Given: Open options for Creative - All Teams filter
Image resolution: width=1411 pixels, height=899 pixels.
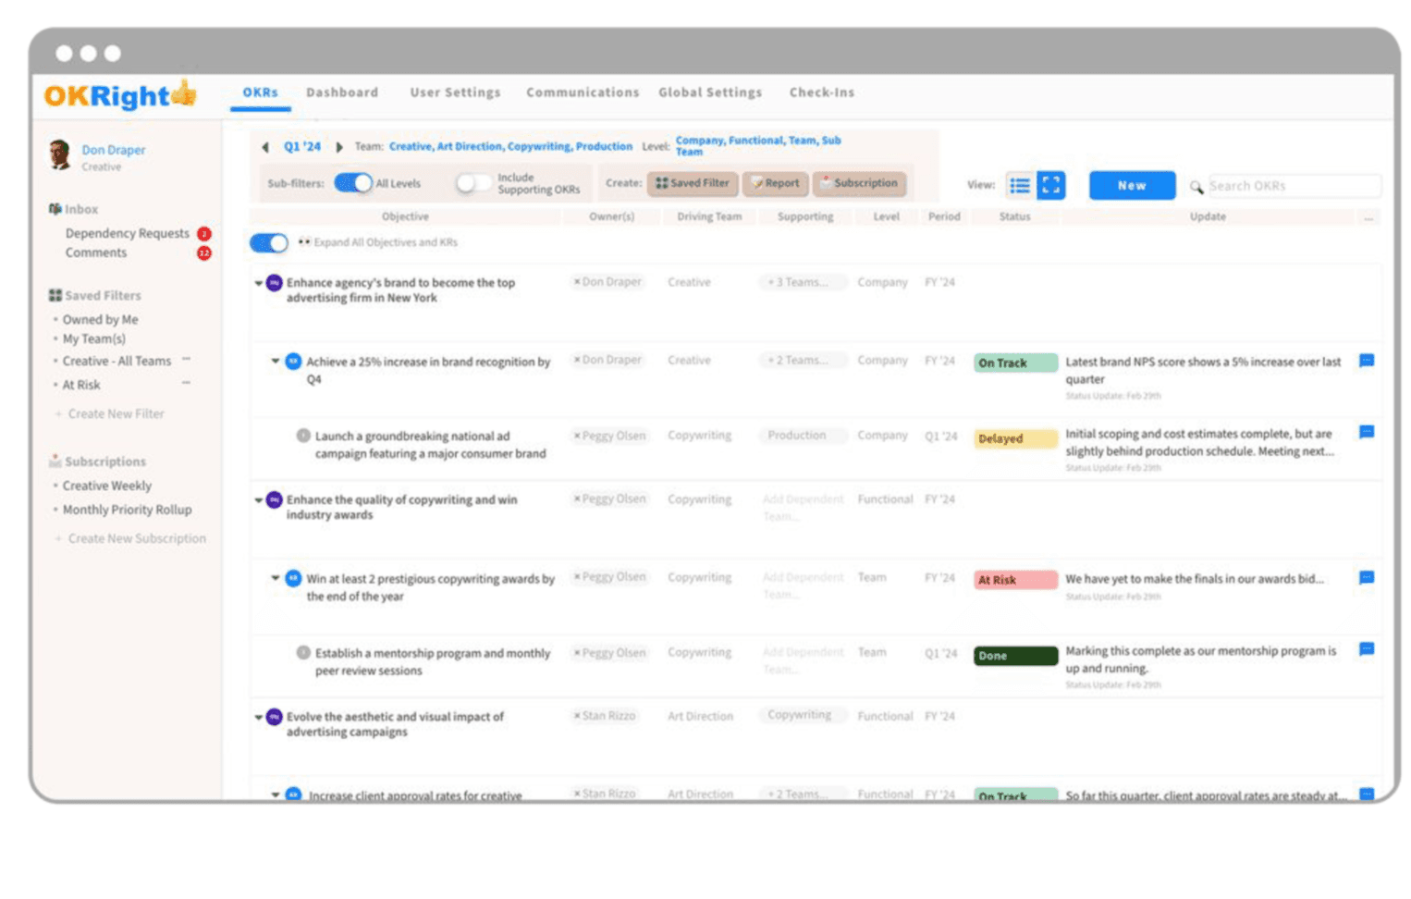Looking at the screenshot, I should (x=186, y=359).
